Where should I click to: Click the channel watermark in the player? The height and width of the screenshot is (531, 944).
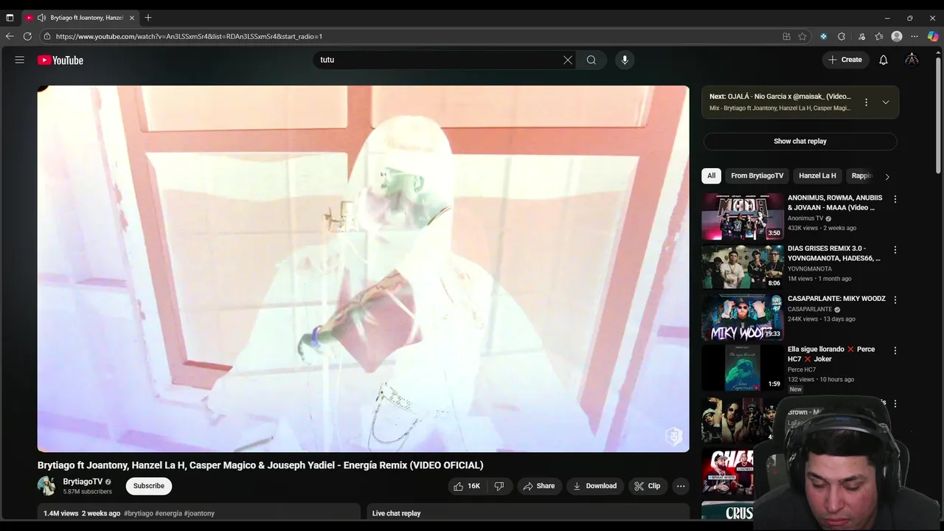pyautogui.click(x=673, y=436)
